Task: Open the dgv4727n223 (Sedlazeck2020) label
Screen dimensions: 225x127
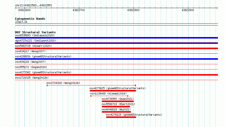Action: click(36, 41)
